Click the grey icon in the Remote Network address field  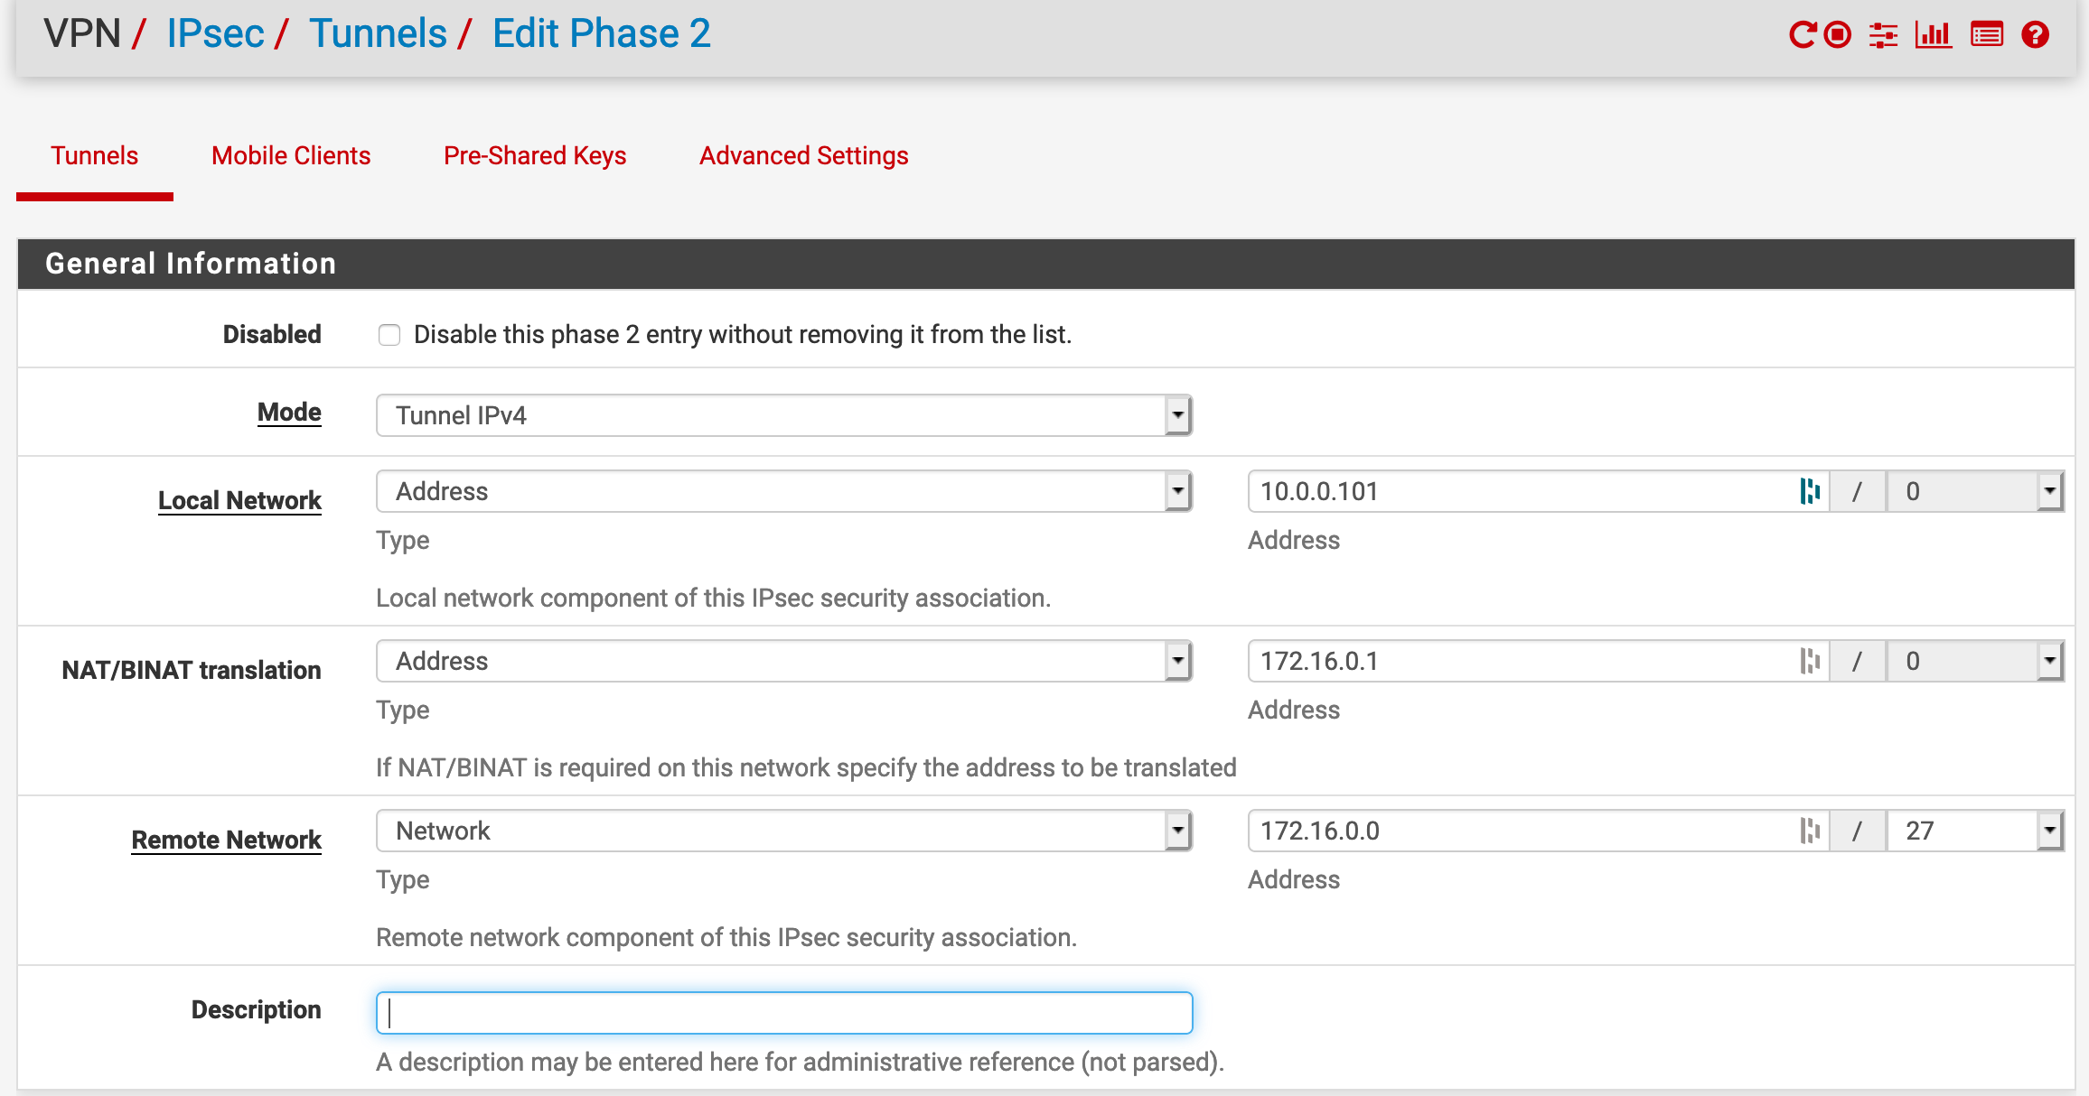point(1810,831)
